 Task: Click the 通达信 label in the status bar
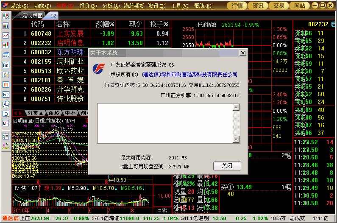10,218
